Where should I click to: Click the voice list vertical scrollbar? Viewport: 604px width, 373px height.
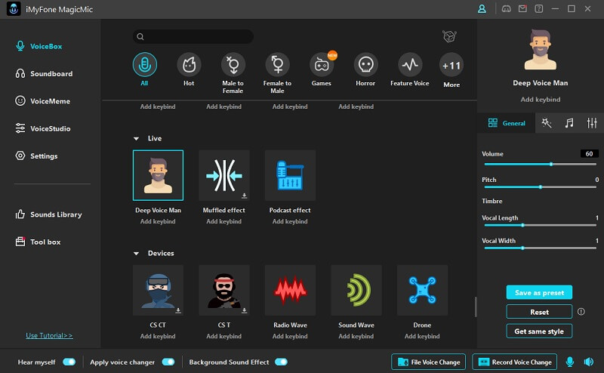click(x=476, y=307)
